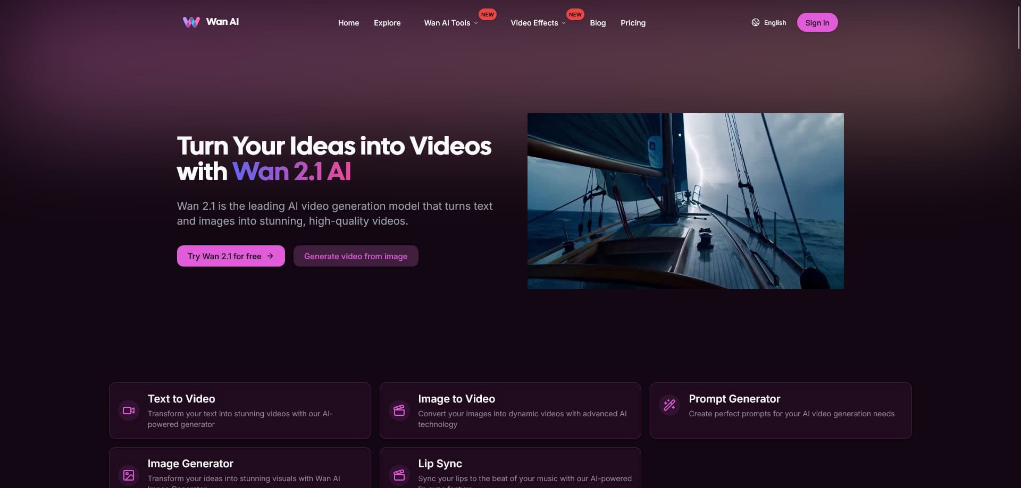
Task: Click the sailboat storm video preview
Action: 685,201
